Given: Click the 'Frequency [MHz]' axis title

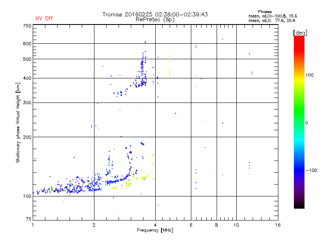Looking at the screenshot, I should pos(155,230).
